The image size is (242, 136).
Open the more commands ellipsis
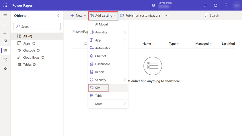click(x=167, y=16)
